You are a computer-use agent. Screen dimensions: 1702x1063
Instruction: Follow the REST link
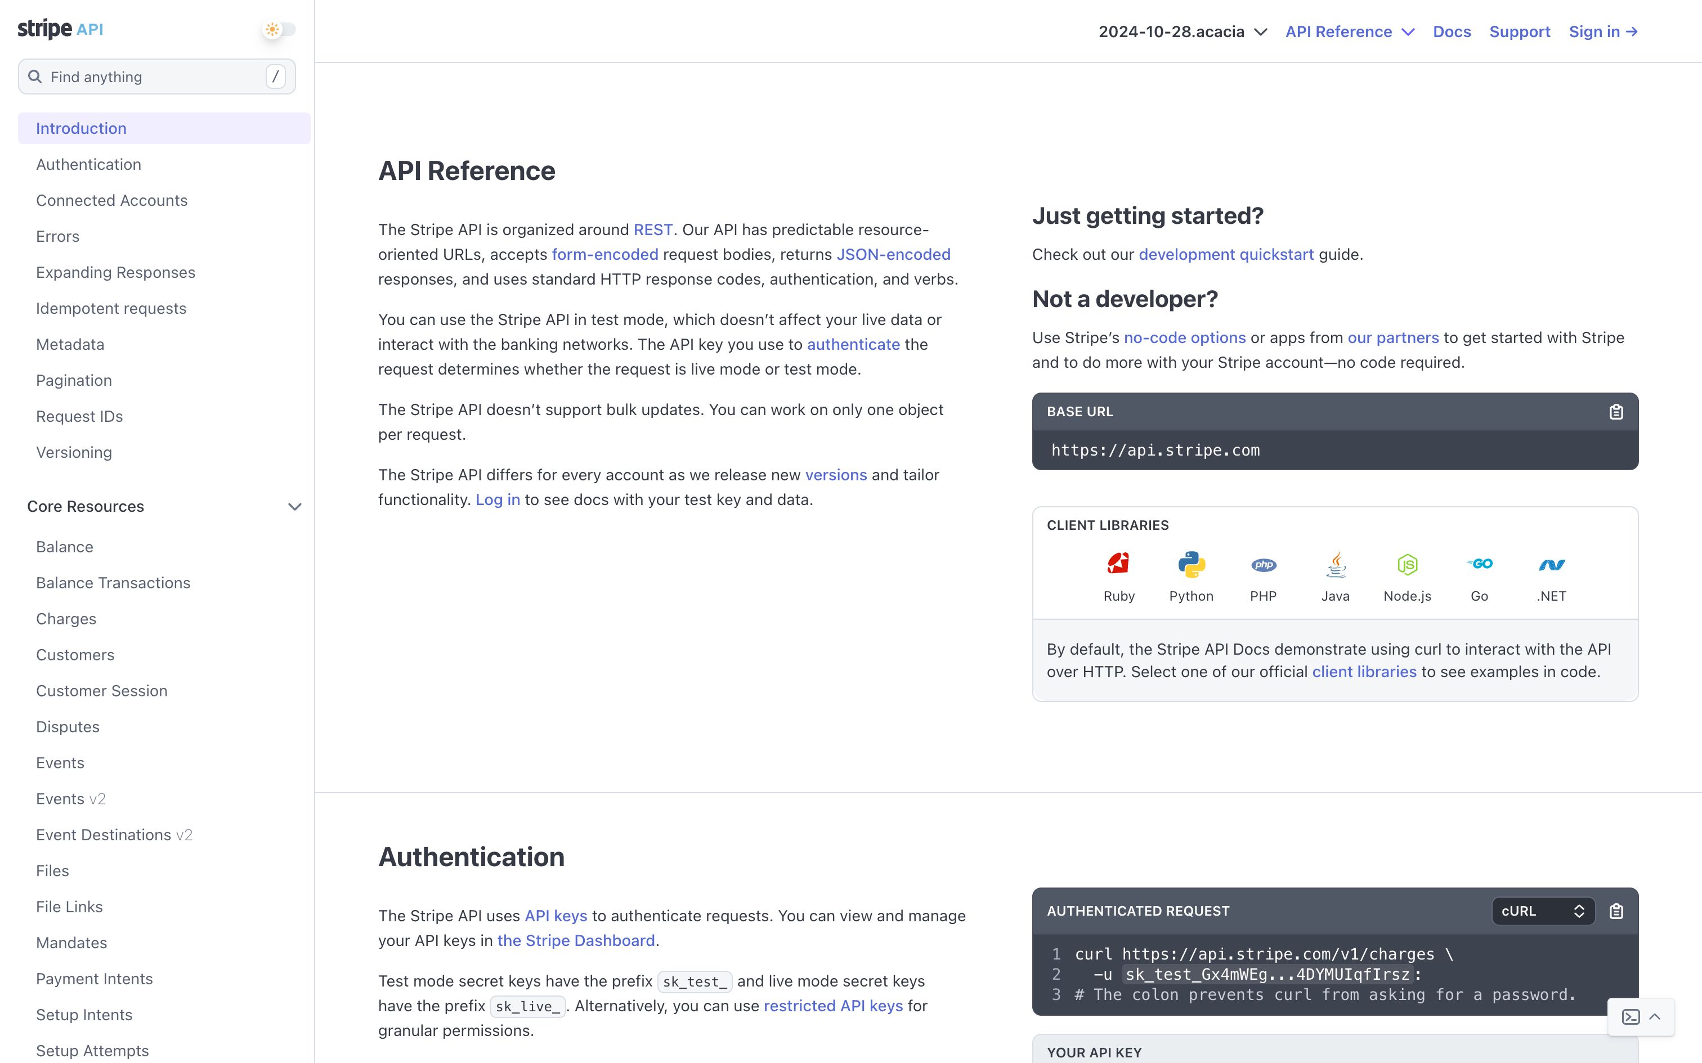[x=653, y=230]
